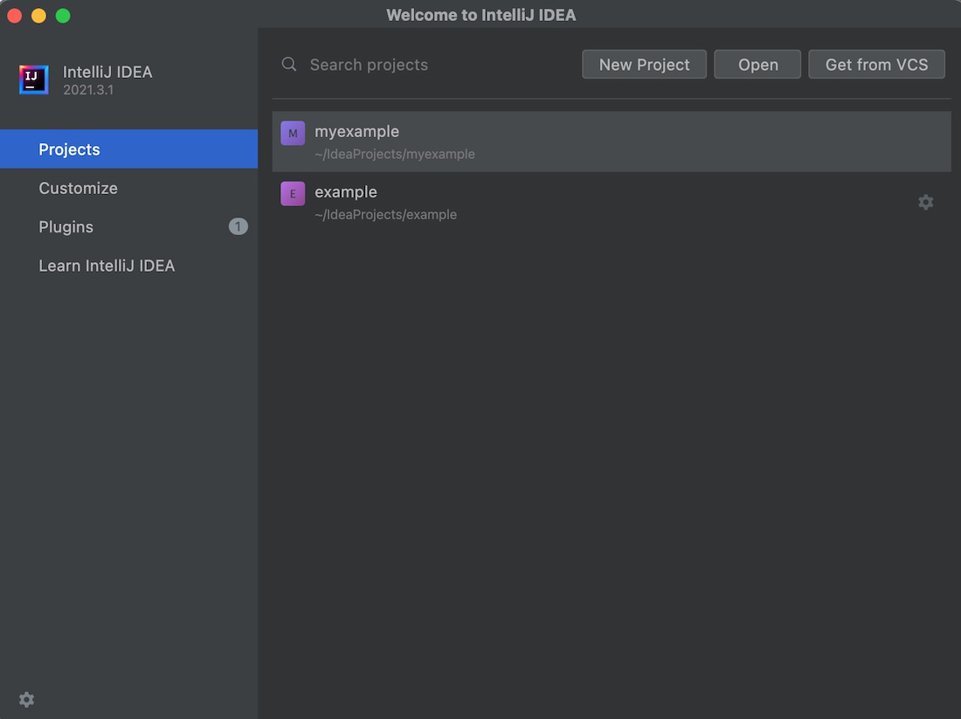
Task: Click the purple M icon of myexample
Action: (293, 133)
